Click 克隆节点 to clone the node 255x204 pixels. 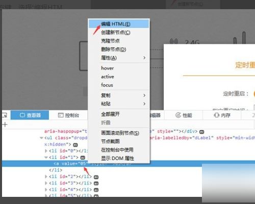tap(119, 41)
